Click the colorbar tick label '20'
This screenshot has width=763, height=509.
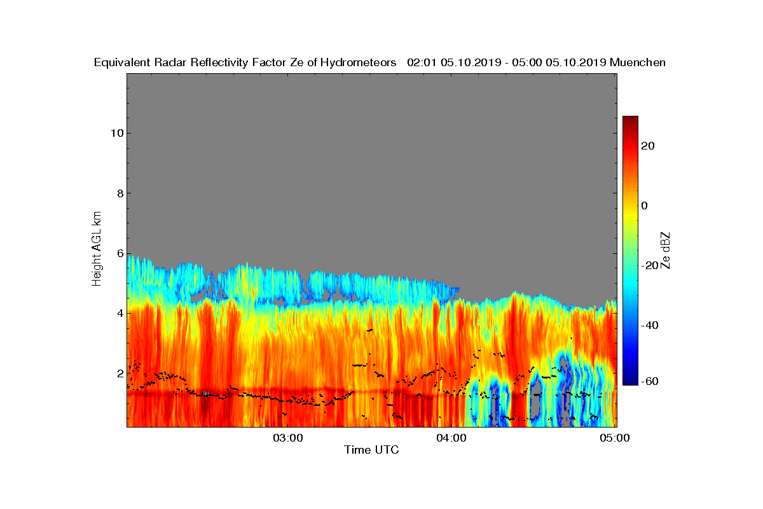point(649,146)
